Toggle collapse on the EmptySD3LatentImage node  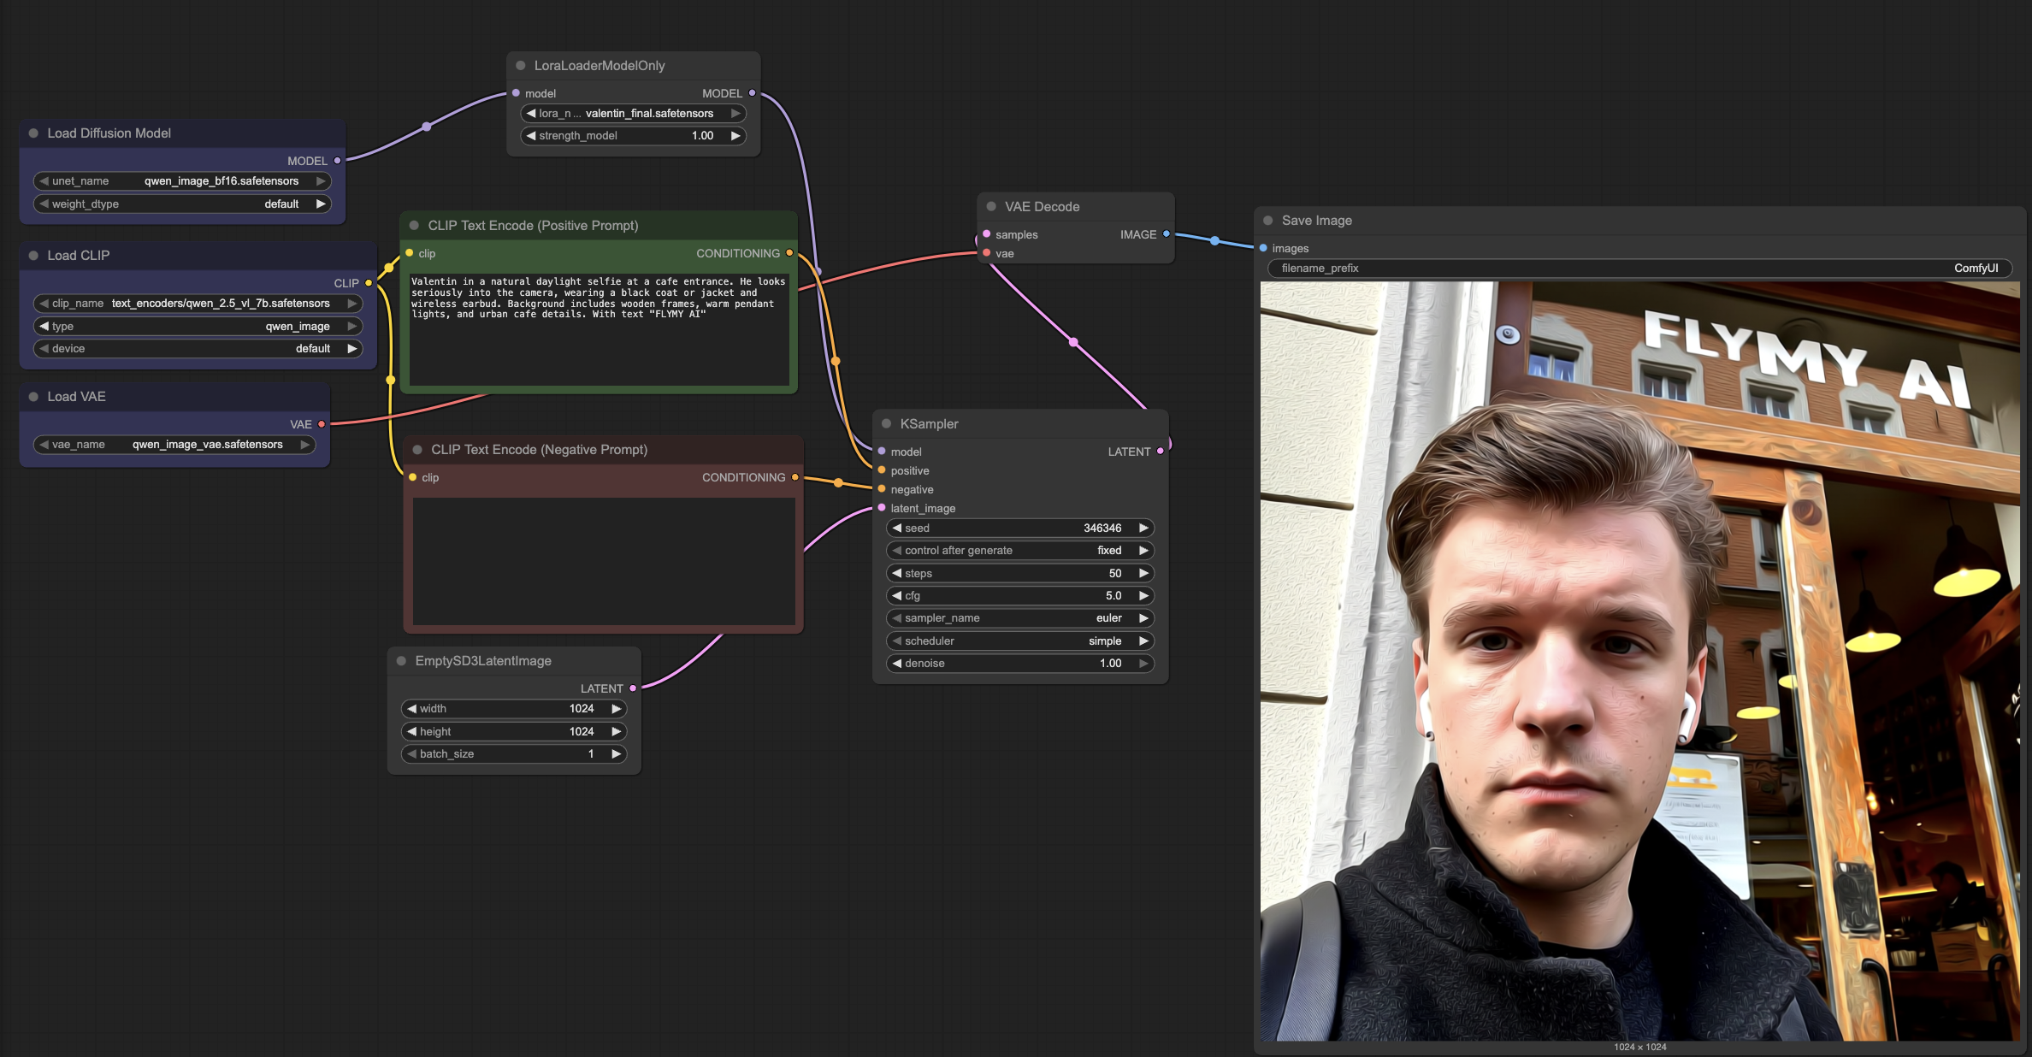(x=402, y=660)
